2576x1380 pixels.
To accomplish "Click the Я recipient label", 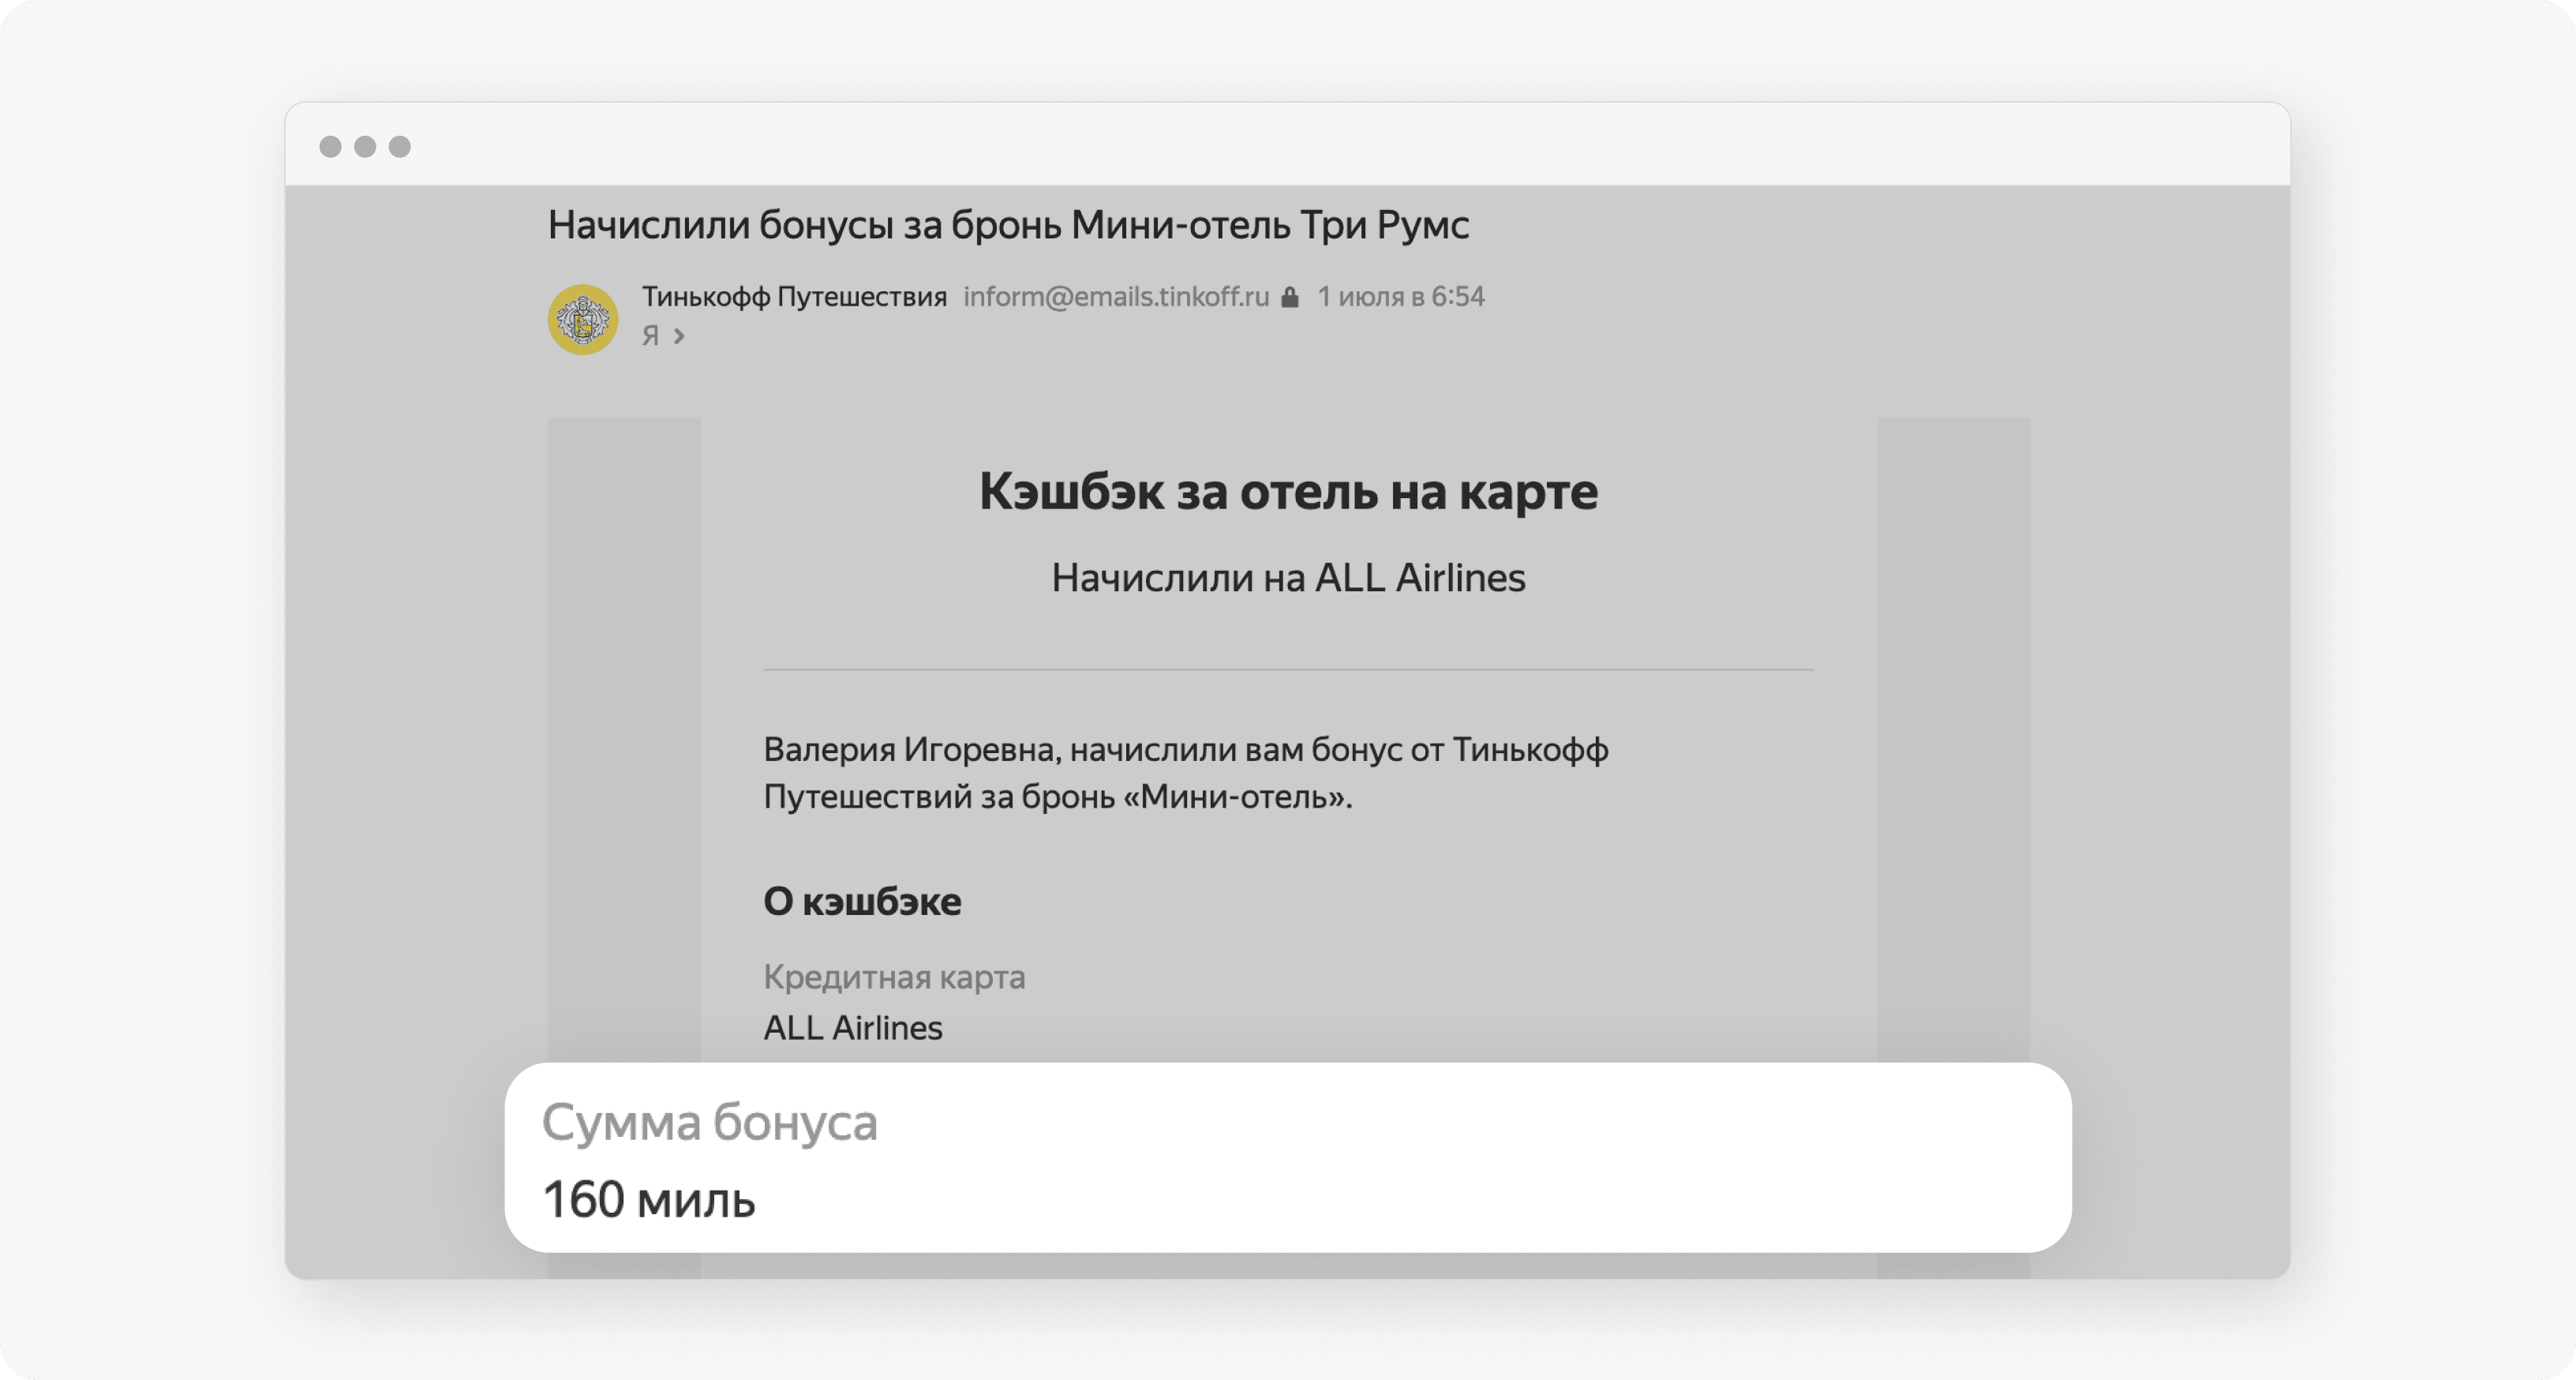I will point(650,336).
